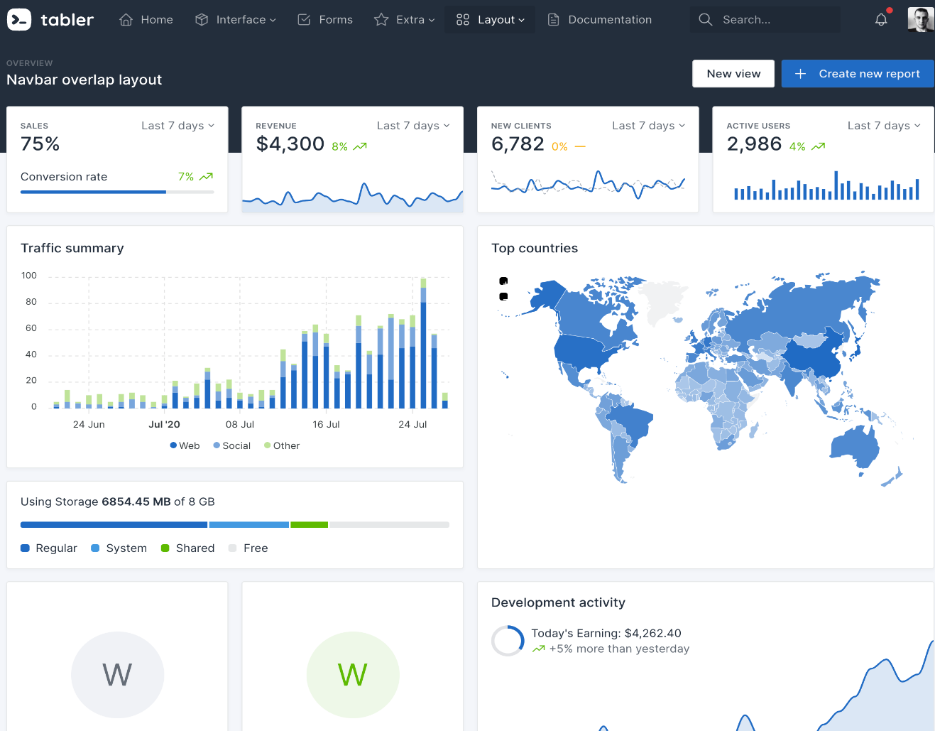Click the Home house icon
The width and height of the screenshot is (935, 731).
126,20
